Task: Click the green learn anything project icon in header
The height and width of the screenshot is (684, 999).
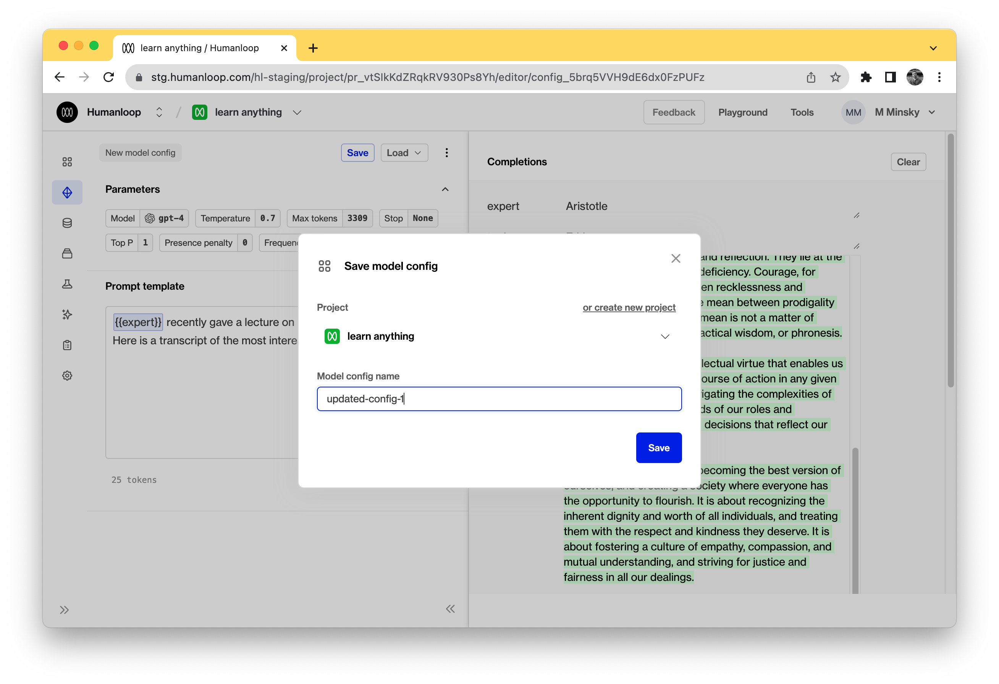Action: point(199,112)
